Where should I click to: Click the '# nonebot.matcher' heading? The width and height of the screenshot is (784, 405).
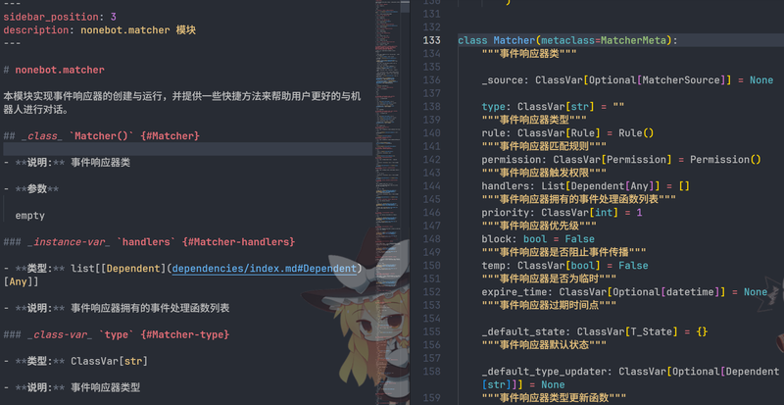click(54, 70)
